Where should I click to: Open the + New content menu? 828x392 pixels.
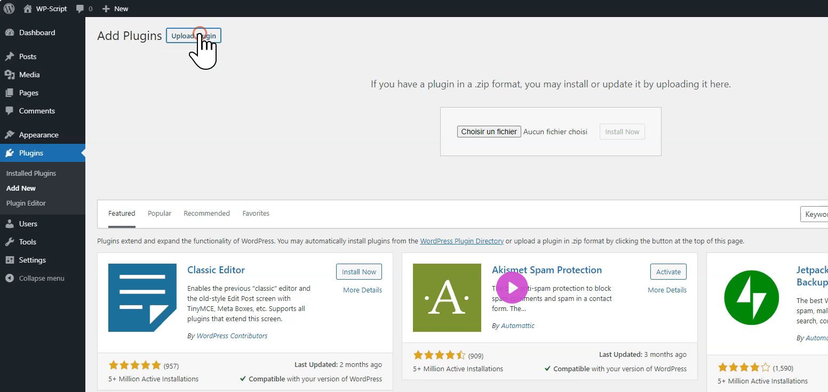(x=115, y=9)
